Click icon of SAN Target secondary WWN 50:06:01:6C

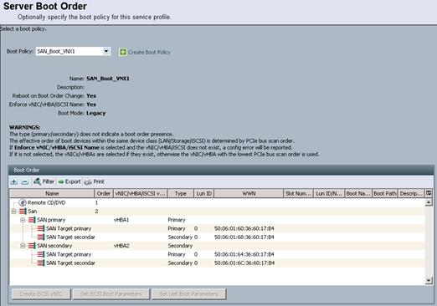41,263
